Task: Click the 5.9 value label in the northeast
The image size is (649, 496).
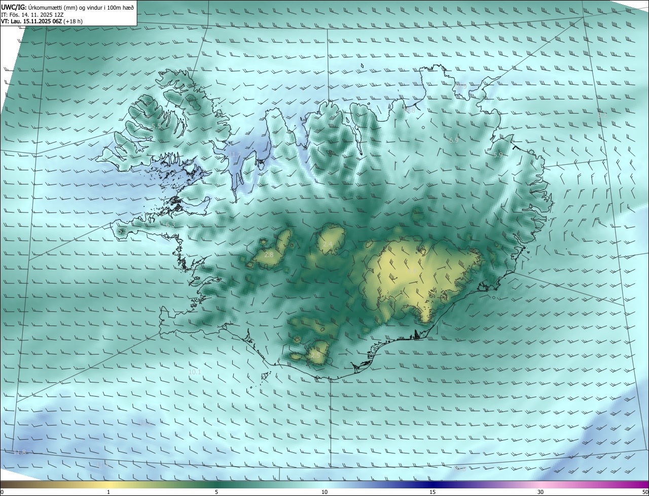Action: pos(498,155)
